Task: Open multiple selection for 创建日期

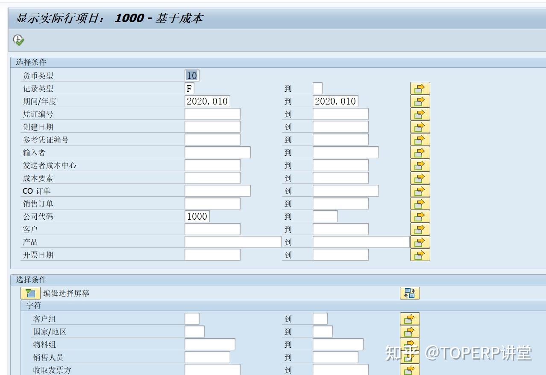Action: (419, 126)
